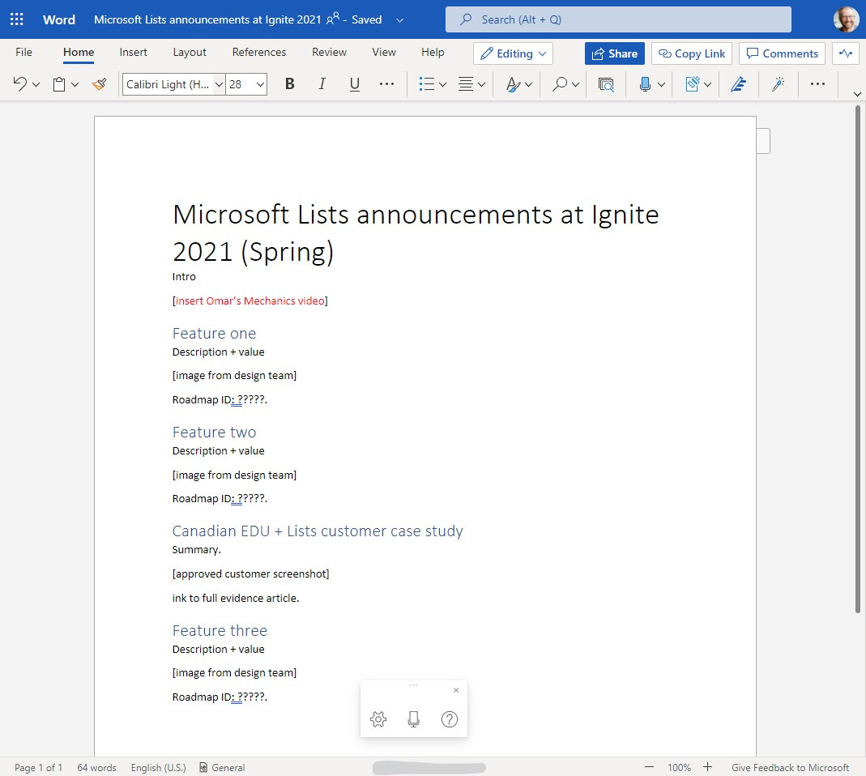Toggle Italic formatting
The width and height of the screenshot is (866, 776).
coord(322,84)
